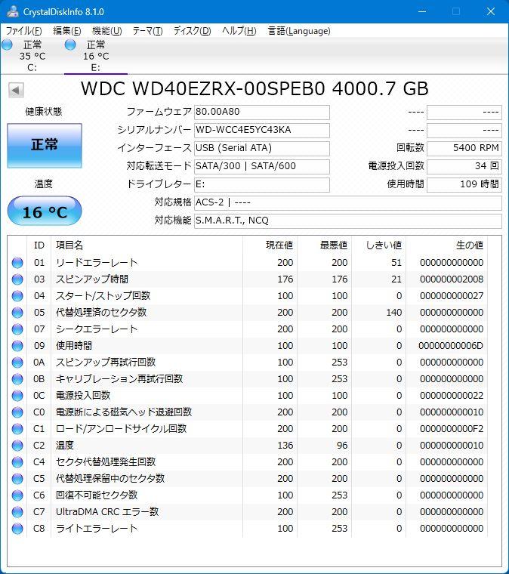Click the status icon for 代替処理済のセクタ数
This screenshot has width=509, height=574.
tap(17, 313)
